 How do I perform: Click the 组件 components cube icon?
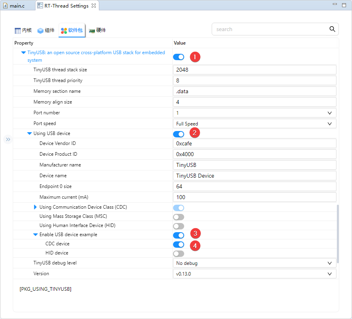point(40,31)
